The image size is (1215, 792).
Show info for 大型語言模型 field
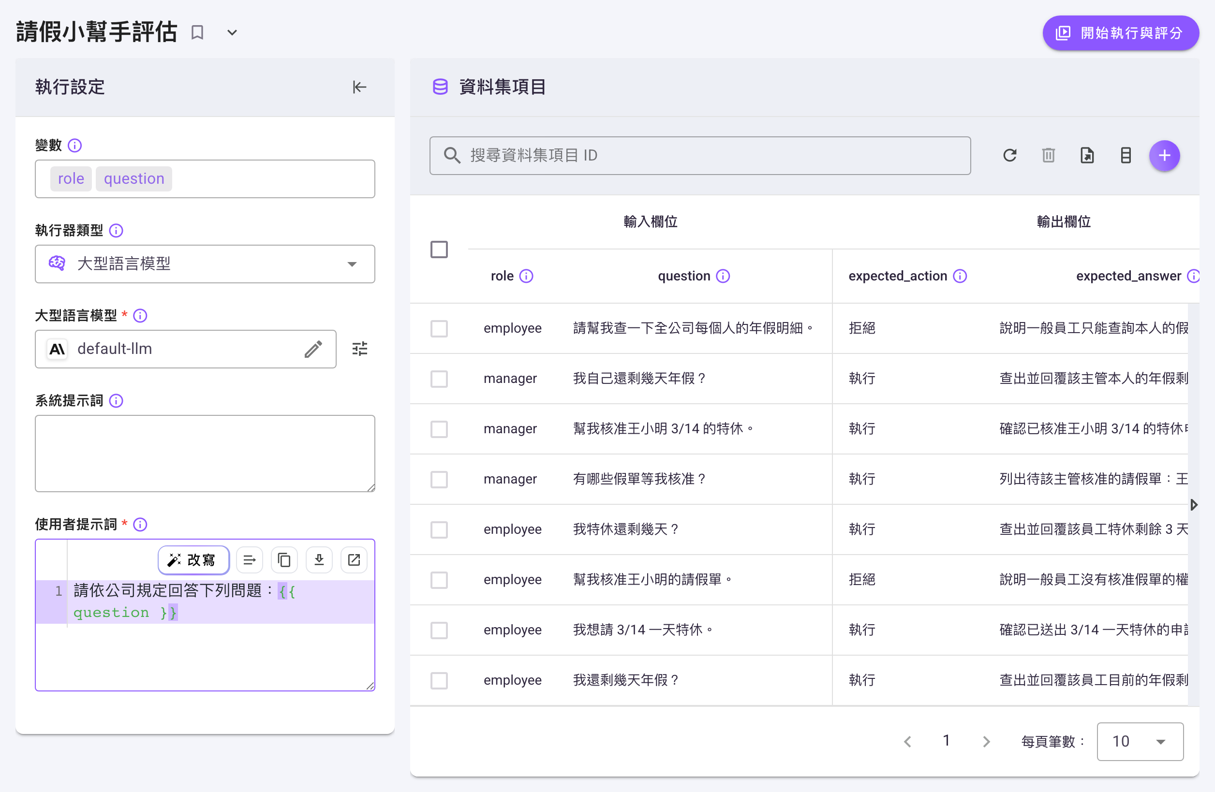[x=140, y=316]
